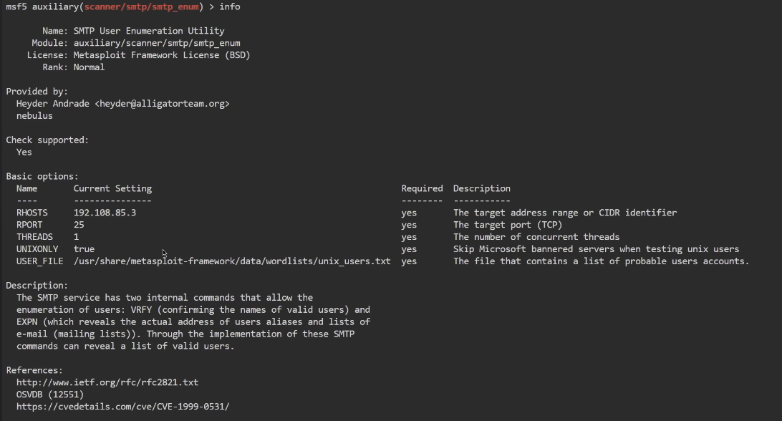Click the RPORT value 25

point(79,225)
